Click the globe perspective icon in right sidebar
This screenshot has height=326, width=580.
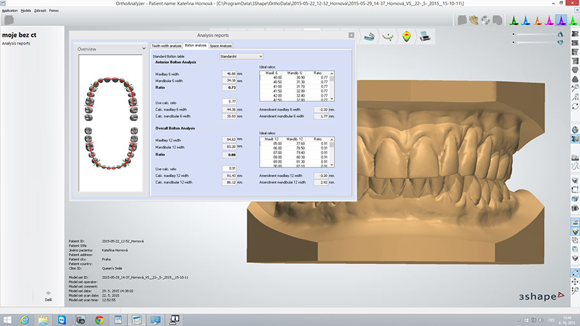coord(575,129)
